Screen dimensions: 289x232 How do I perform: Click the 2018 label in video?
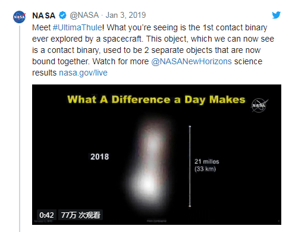[x=99, y=156]
